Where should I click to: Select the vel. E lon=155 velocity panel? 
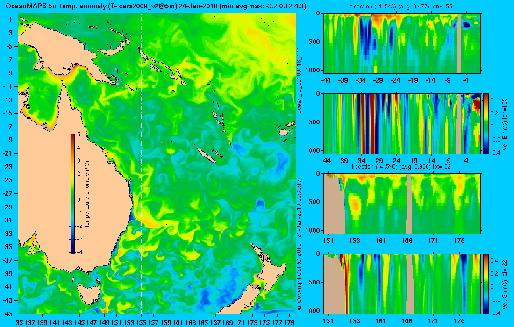tap(402, 123)
